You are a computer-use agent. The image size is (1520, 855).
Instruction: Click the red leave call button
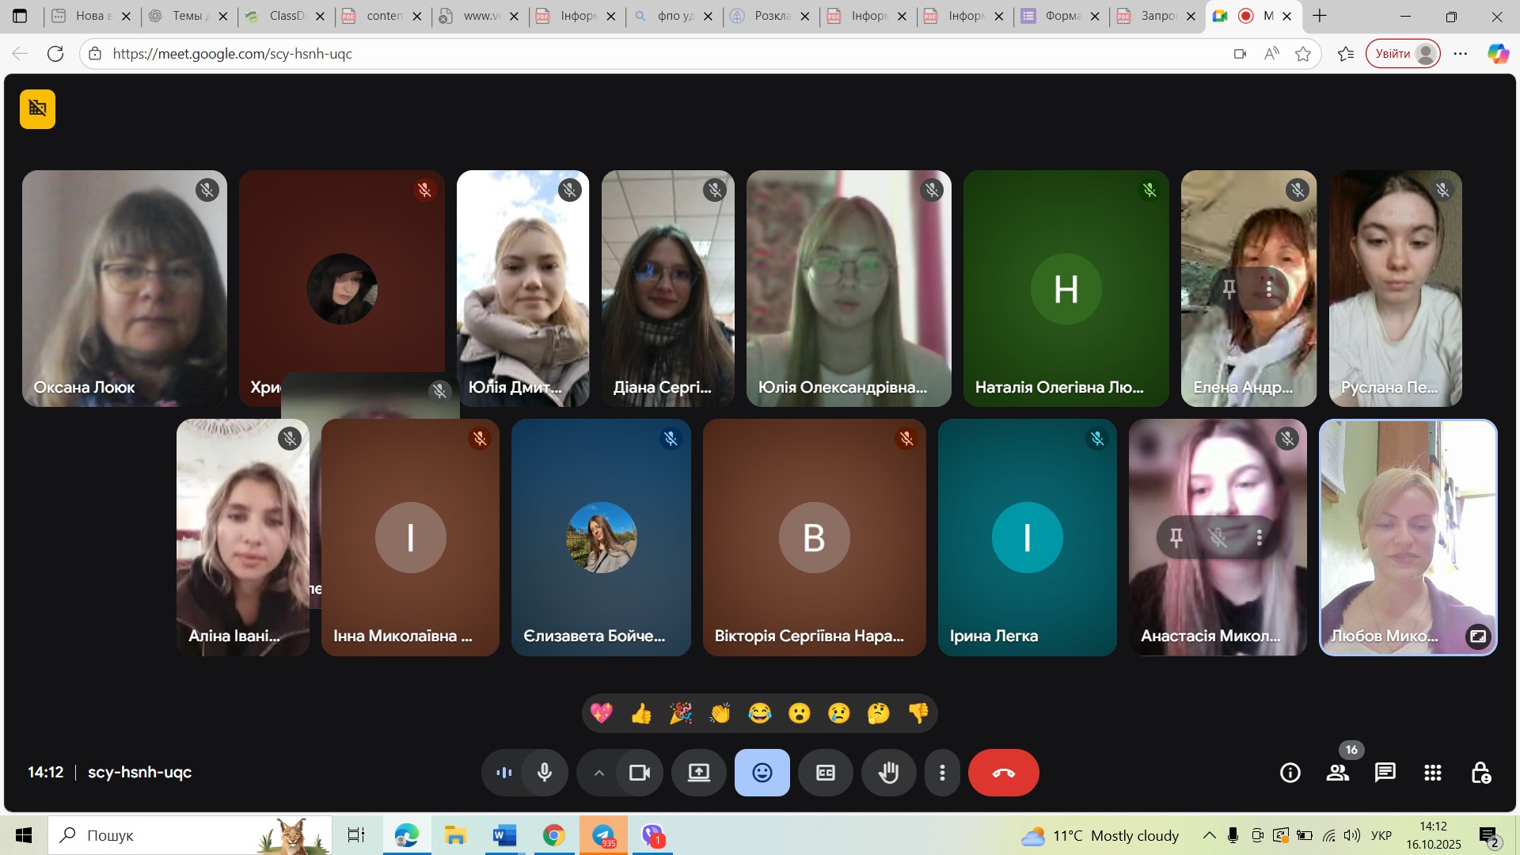[x=1003, y=773]
